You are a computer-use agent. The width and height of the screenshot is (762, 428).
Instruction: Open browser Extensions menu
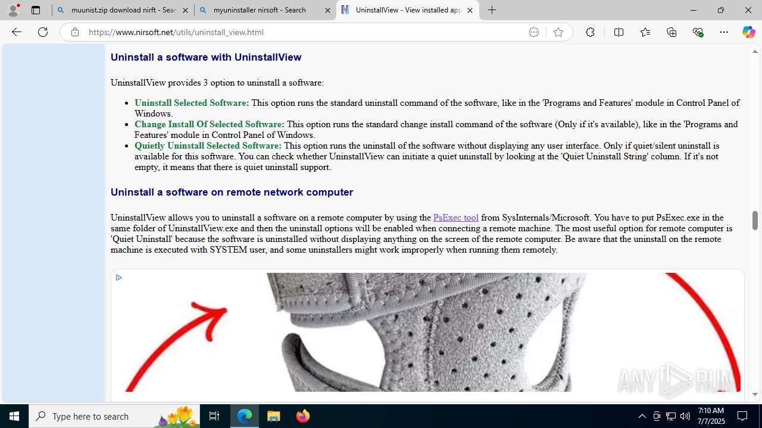click(x=590, y=32)
